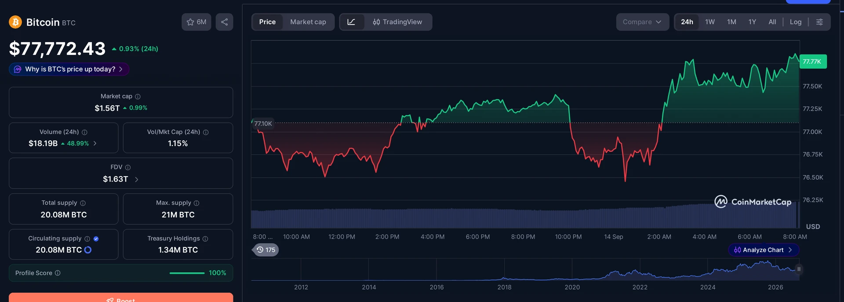Screen dimensions: 844x302
Task: Open Total supply info icon
Action: coord(83,203)
